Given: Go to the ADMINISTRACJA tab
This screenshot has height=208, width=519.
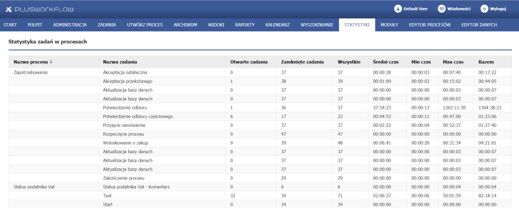Looking at the screenshot, I should 70,25.
